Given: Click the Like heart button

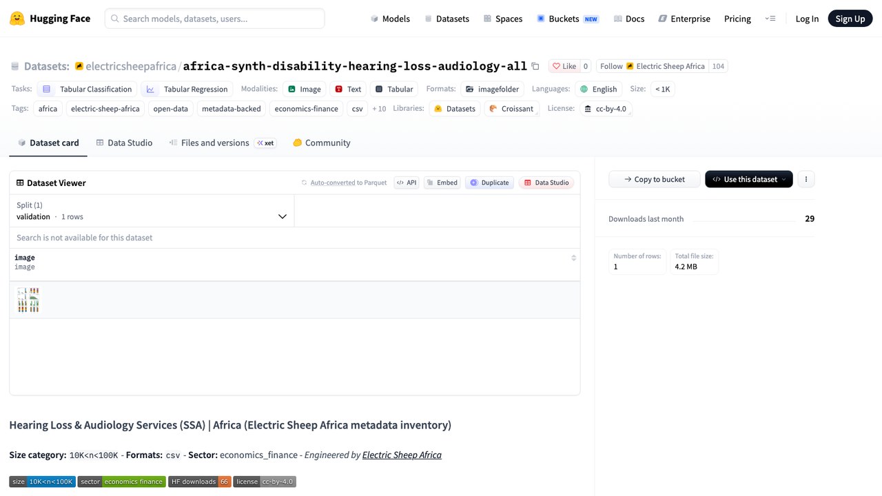Looking at the screenshot, I should (564, 66).
